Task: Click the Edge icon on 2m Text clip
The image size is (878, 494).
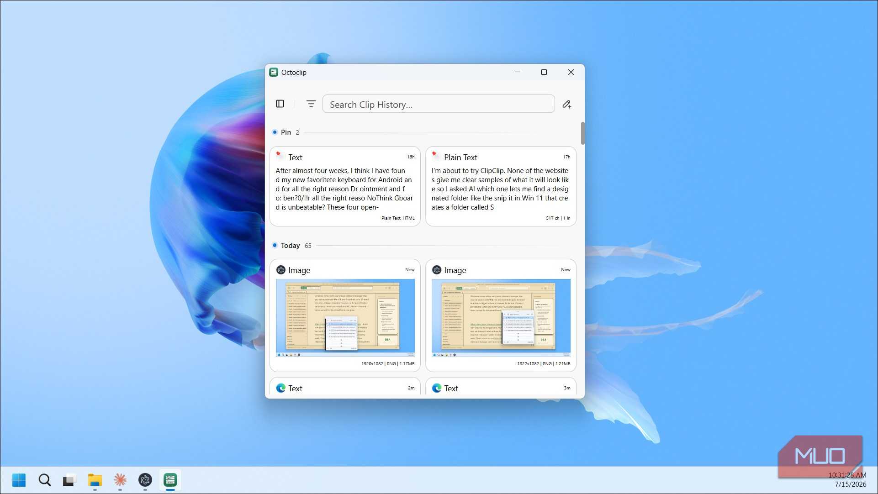Action: tap(281, 388)
